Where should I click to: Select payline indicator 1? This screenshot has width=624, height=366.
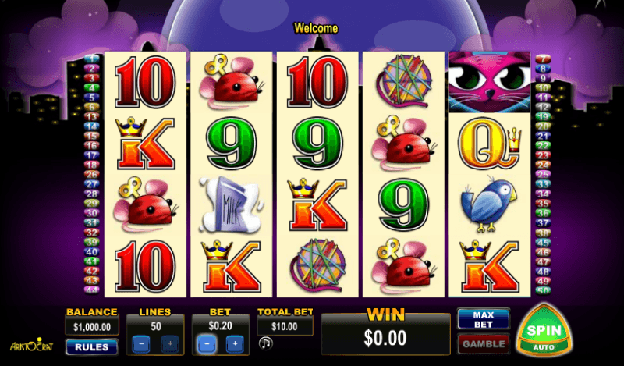pos(91,59)
